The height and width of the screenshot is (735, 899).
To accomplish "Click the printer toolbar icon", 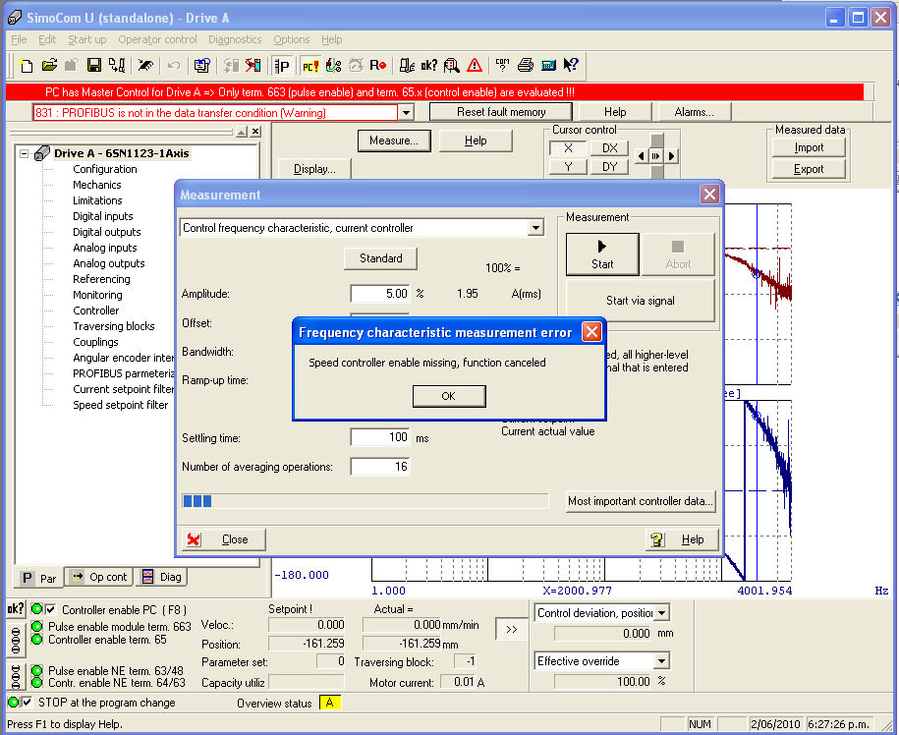I will (526, 66).
